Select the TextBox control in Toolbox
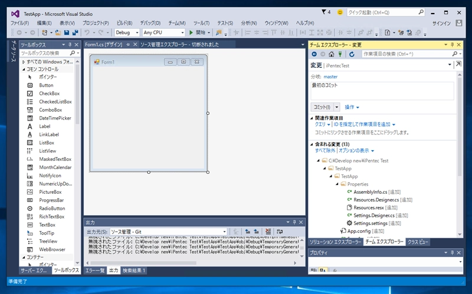The image size is (472, 294). point(48,224)
